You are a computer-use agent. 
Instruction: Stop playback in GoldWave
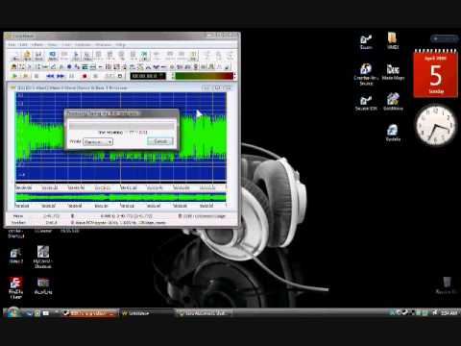pyautogui.click(x=36, y=76)
